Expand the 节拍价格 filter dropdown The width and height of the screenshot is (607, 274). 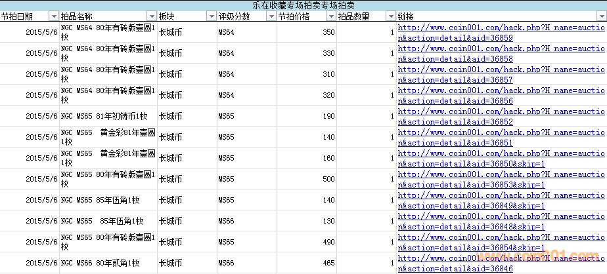(331, 16)
